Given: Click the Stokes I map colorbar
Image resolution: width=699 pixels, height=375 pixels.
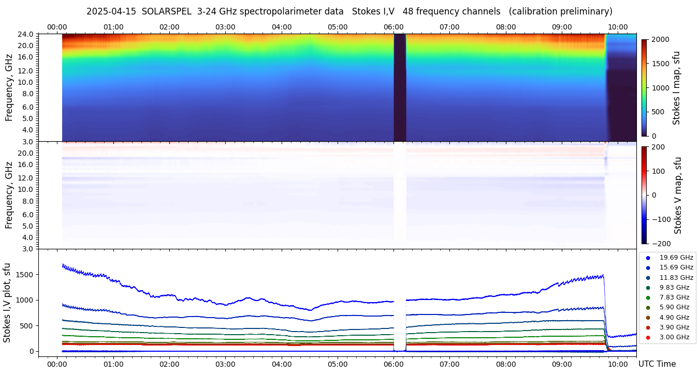Looking at the screenshot, I should point(644,87).
